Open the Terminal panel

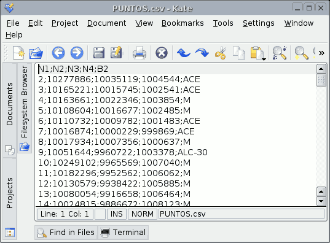pyautogui.click(x=124, y=233)
